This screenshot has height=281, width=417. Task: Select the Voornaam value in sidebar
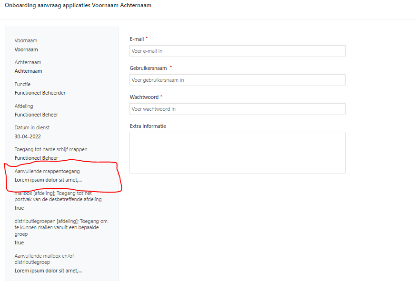[x=26, y=49]
